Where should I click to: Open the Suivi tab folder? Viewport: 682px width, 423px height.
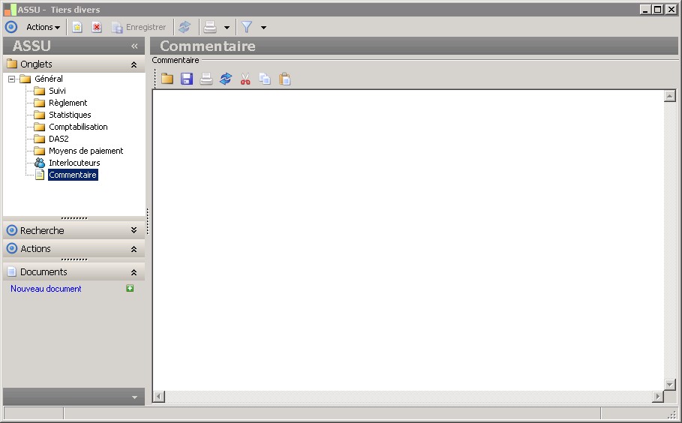pos(57,91)
